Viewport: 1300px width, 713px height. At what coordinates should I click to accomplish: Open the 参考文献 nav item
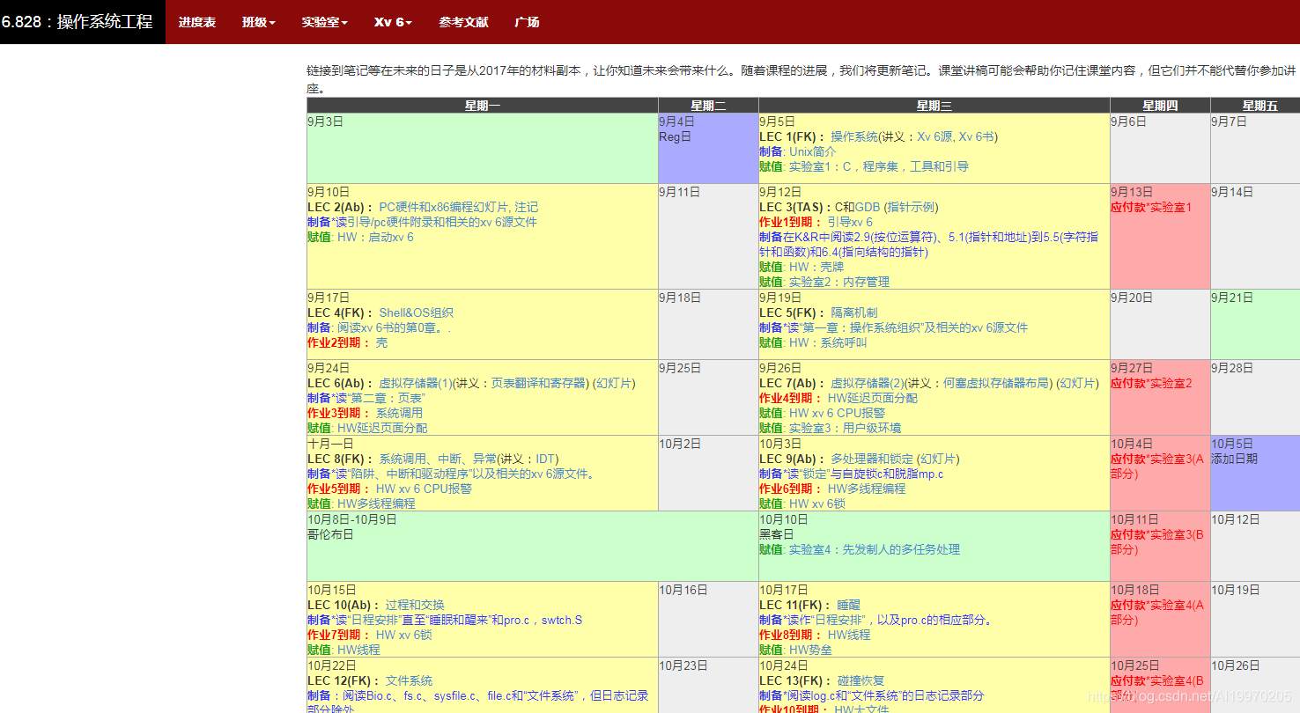click(x=463, y=22)
